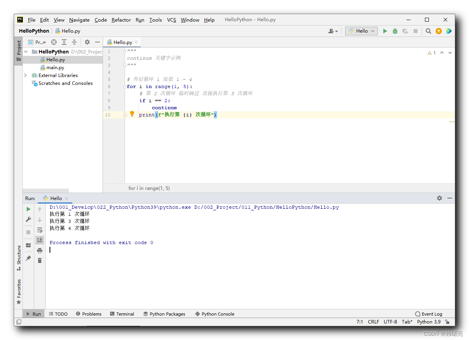This screenshot has height=340, width=469.
Task: Open the Project panel gear options
Action: [87, 42]
